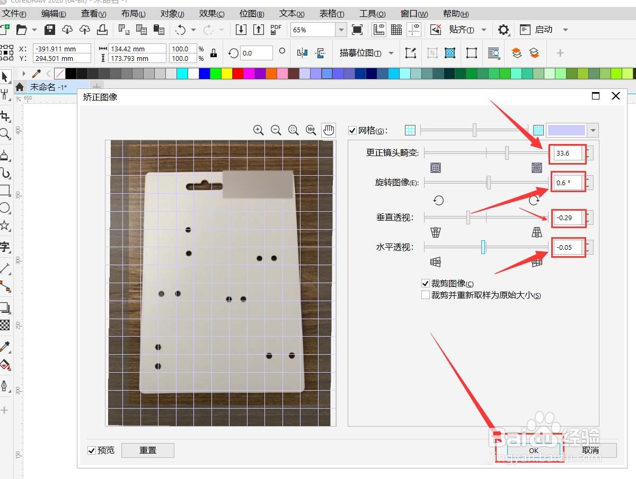Click the 更正镜头畸变 value field showing 33.6
This screenshot has width=636, height=479.
pyautogui.click(x=567, y=153)
